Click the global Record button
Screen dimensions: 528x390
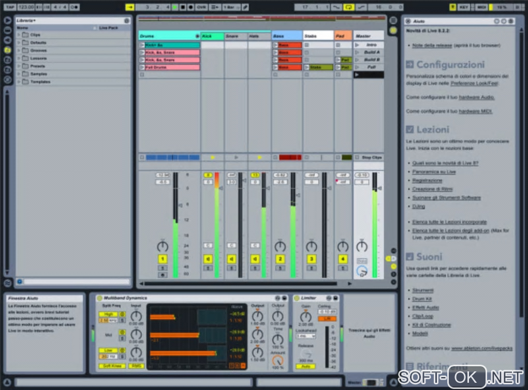click(190, 7)
